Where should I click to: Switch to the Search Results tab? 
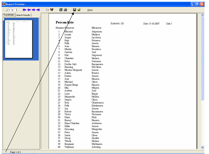[23, 15]
